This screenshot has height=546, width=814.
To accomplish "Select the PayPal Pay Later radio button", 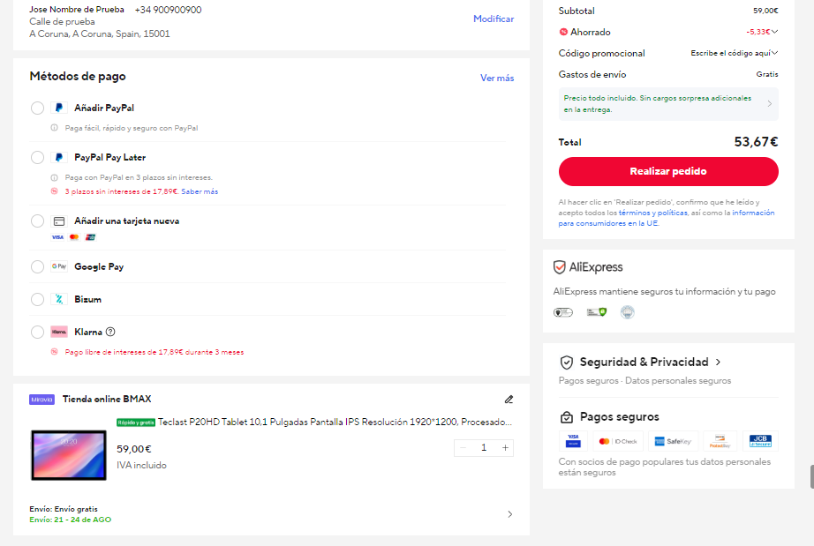I will 37,157.
